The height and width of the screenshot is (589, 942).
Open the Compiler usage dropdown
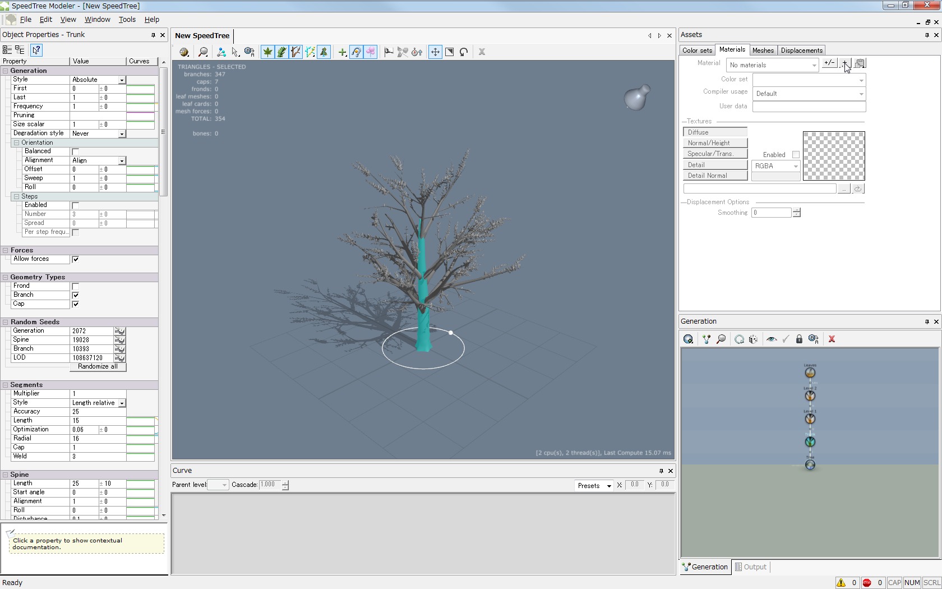point(861,94)
